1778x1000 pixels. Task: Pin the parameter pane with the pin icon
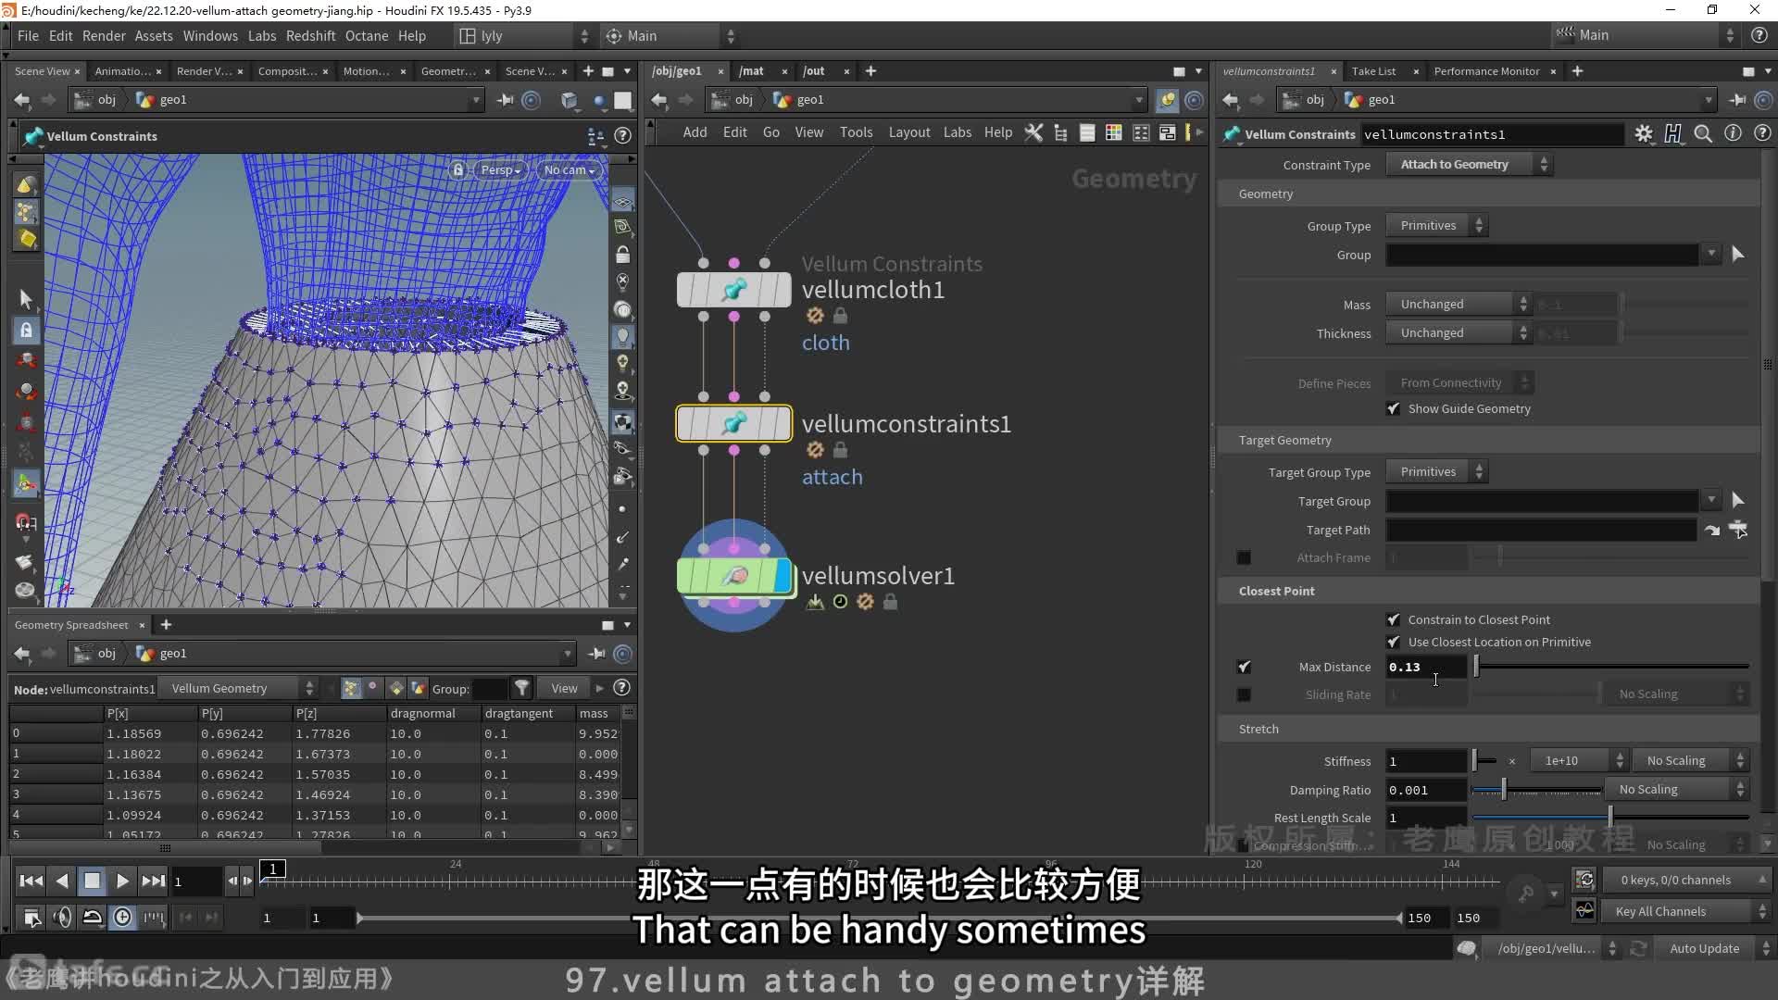(x=1738, y=99)
